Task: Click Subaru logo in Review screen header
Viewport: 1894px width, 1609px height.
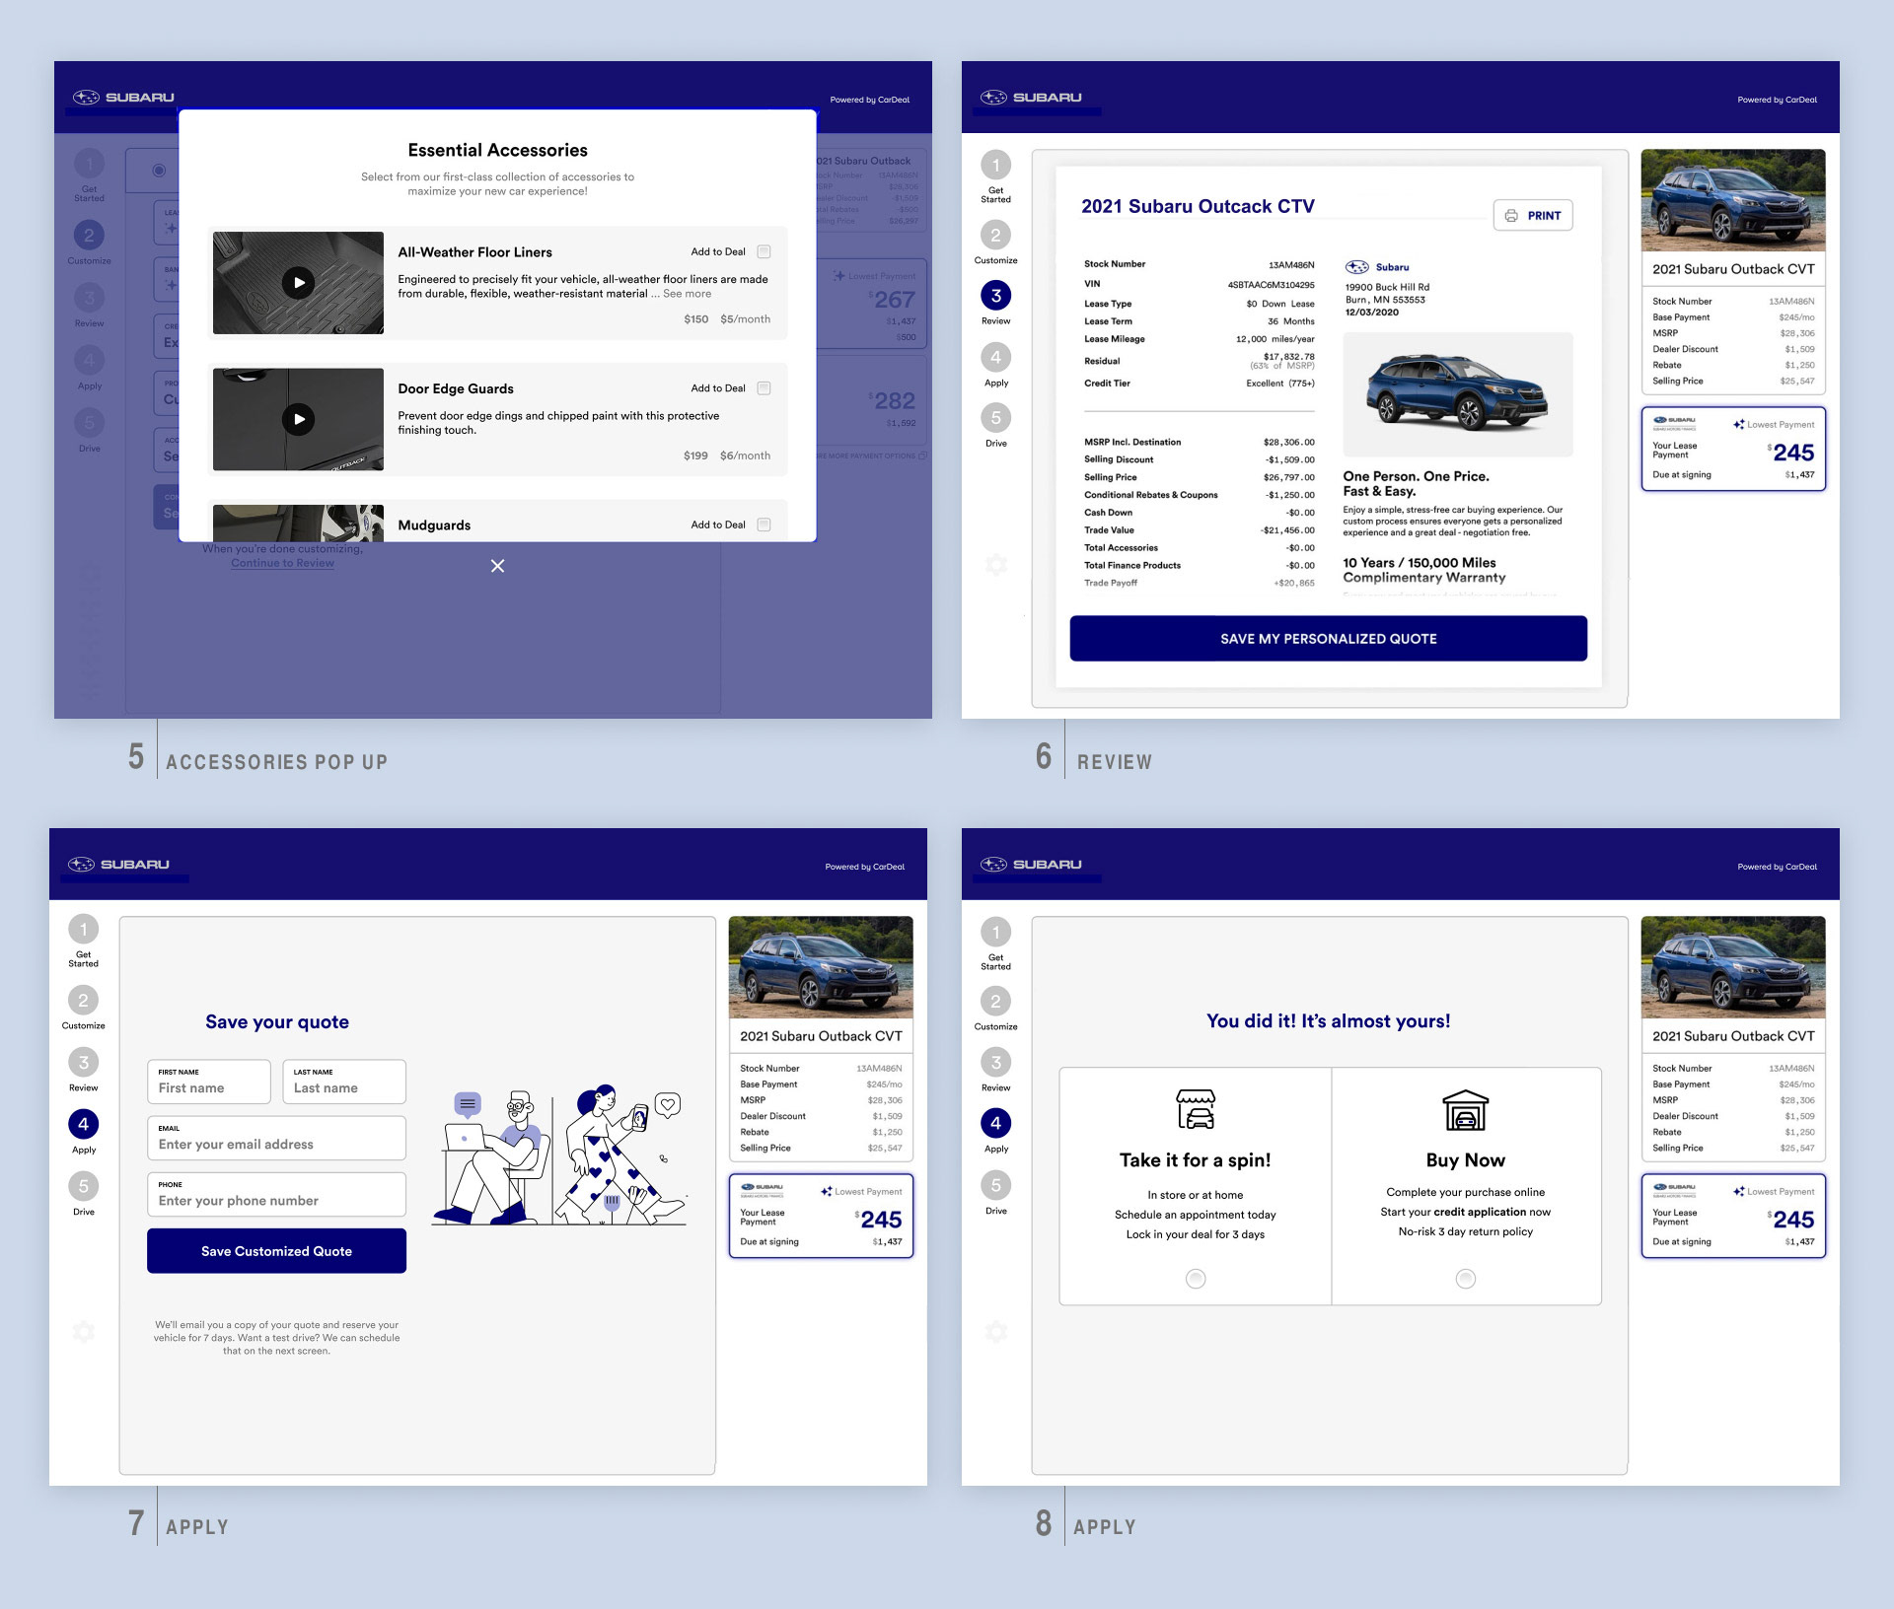Action: [x=1031, y=97]
